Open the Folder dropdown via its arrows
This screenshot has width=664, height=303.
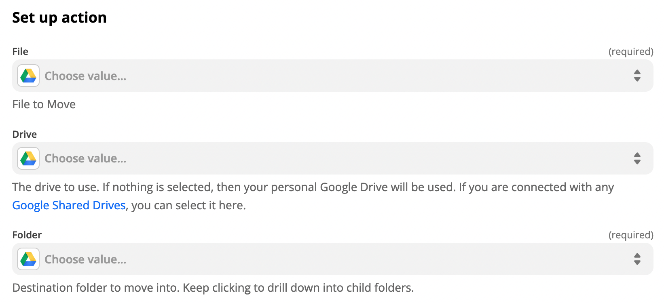637,259
